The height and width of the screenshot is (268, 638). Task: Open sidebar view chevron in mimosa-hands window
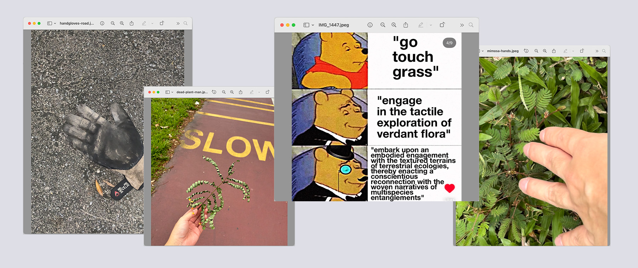pos(483,51)
